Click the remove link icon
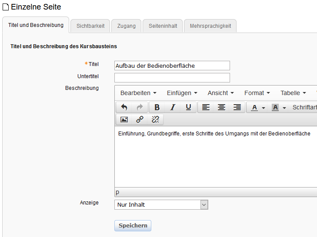Image resolution: width=317 pixels, height=237 pixels. [155, 119]
